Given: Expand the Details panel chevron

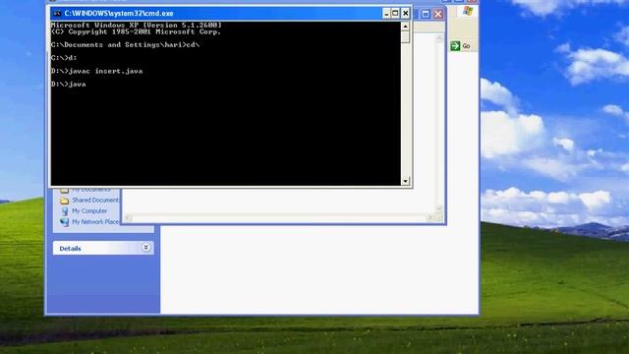Looking at the screenshot, I should [146, 248].
